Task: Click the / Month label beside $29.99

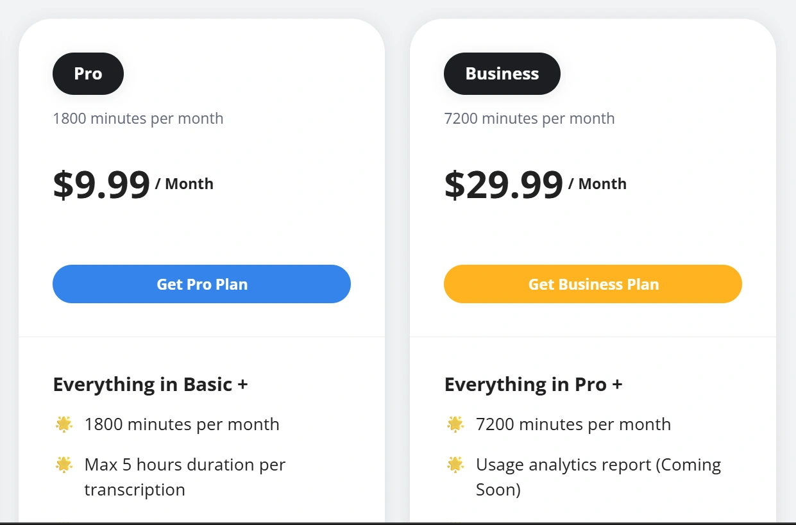Action: tap(597, 184)
